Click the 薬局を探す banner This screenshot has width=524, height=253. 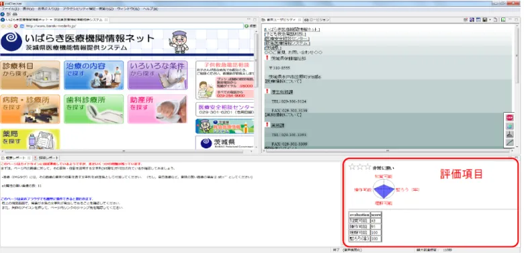[x=30, y=139]
